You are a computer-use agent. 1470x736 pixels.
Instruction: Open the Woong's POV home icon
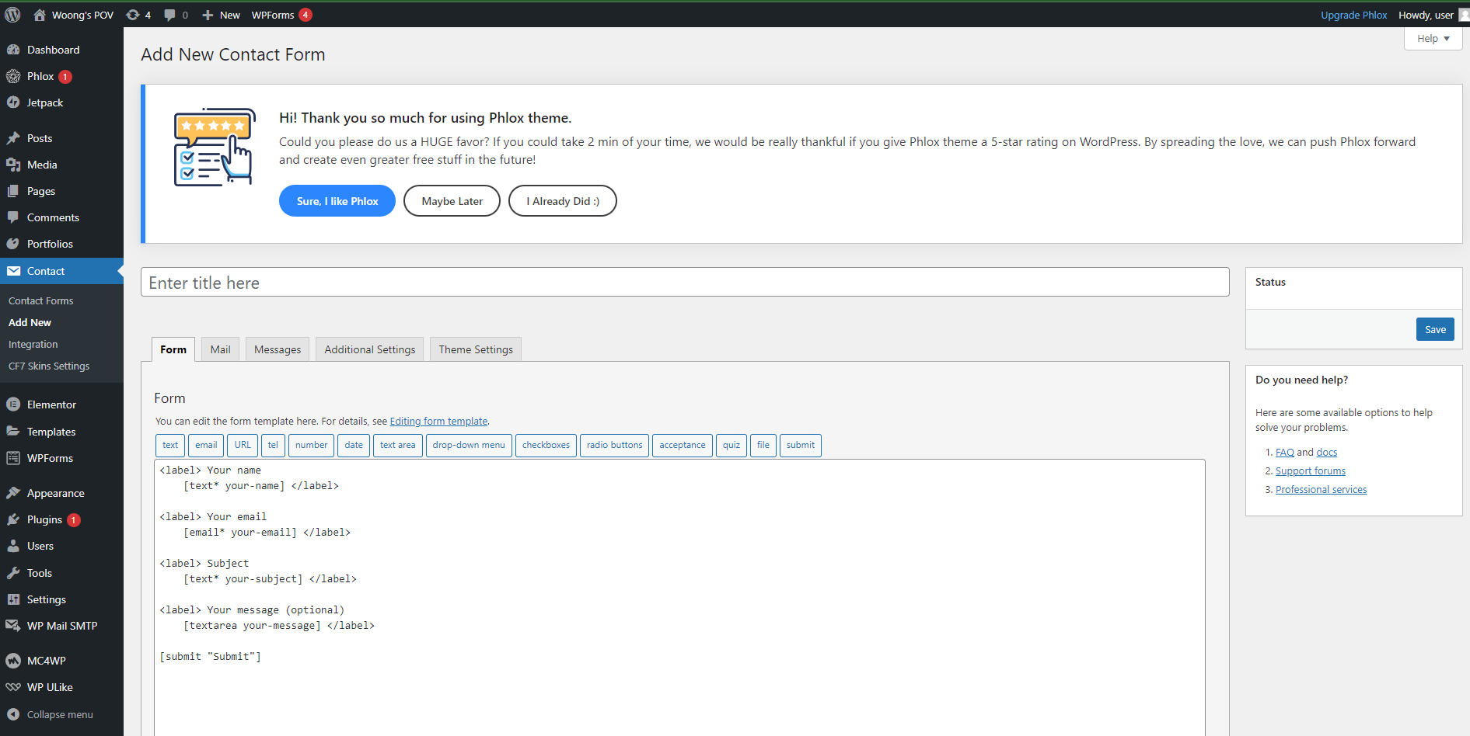click(x=40, y=15)
